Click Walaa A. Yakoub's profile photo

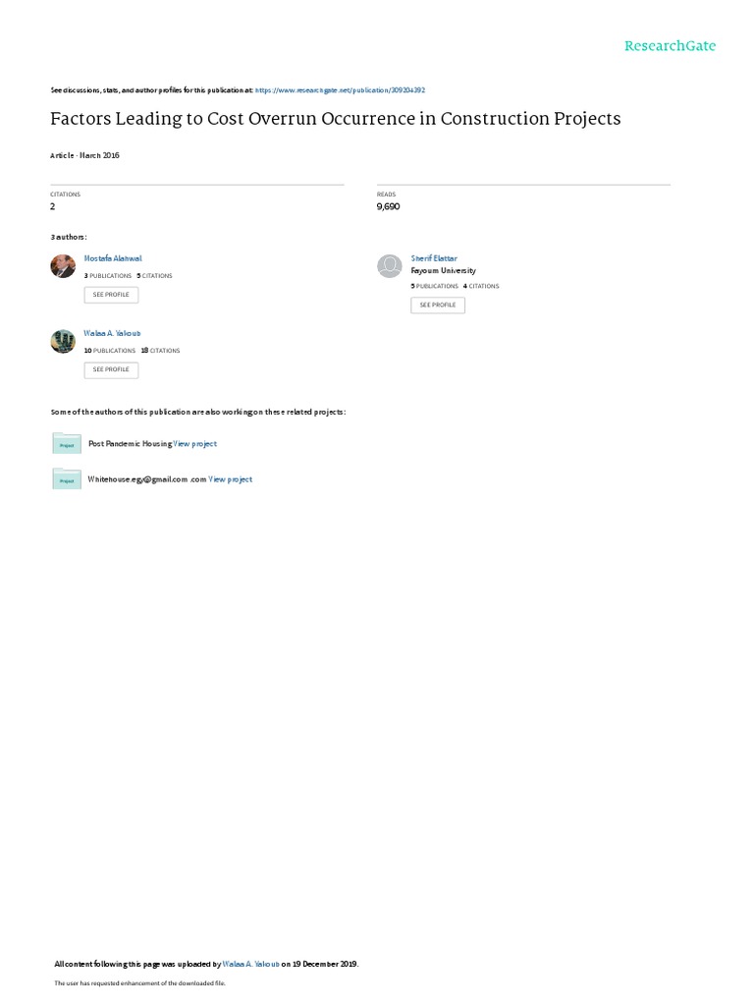pyautogui.click(x=63, y=341)
